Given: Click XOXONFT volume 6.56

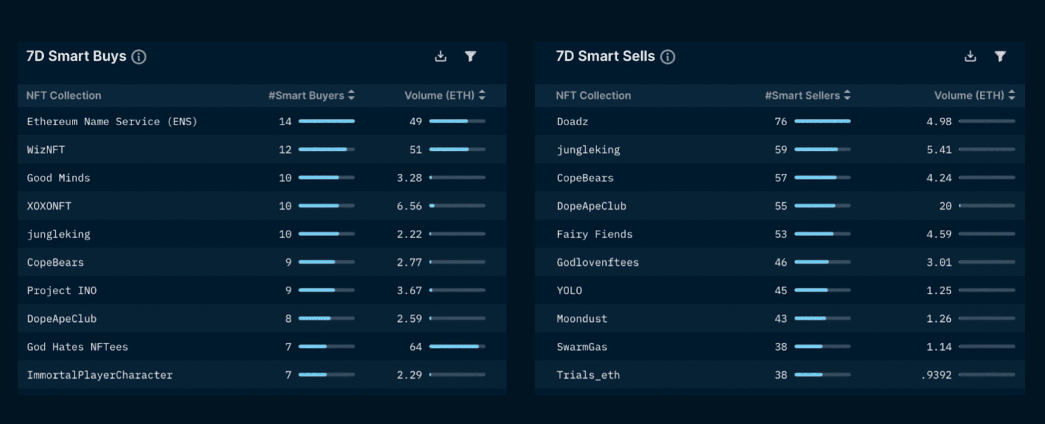Looking at the screenshot, I should point(409,206).
